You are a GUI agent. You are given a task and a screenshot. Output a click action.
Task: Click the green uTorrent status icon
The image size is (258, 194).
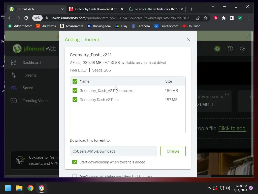click(x=217, y=49)
